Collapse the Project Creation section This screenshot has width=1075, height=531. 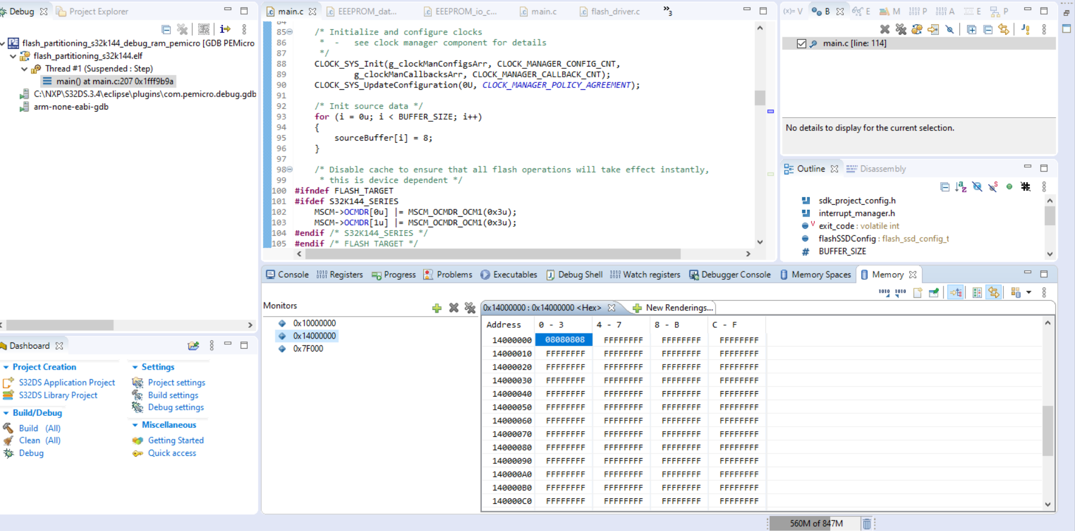click(x=5, y=367)
